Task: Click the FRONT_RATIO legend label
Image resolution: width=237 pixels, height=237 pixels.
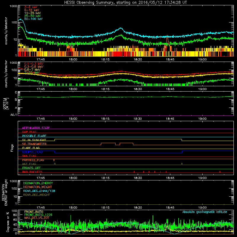Action: tap(34, 212)
